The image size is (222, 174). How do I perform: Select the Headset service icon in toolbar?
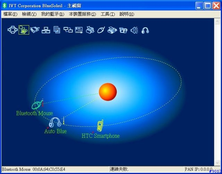click(x=145, y=30)
